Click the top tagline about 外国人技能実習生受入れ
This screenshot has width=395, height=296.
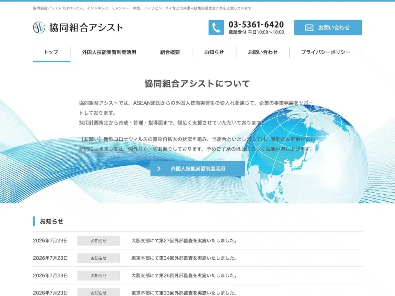(142, 8)
